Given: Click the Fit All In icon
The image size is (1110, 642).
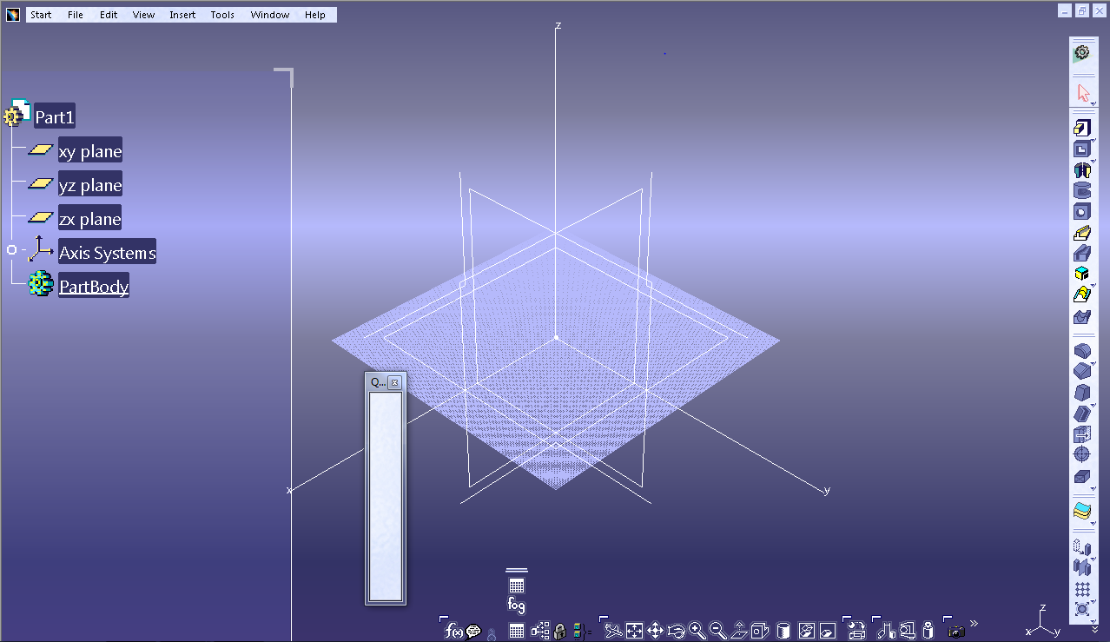Looking at the screenshot, I should 634,630.
